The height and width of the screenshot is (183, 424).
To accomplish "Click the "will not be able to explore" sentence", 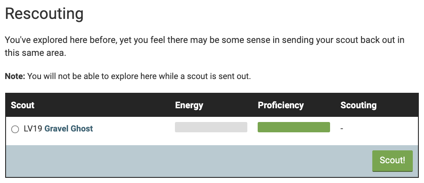I will click(x=86, y=76).
